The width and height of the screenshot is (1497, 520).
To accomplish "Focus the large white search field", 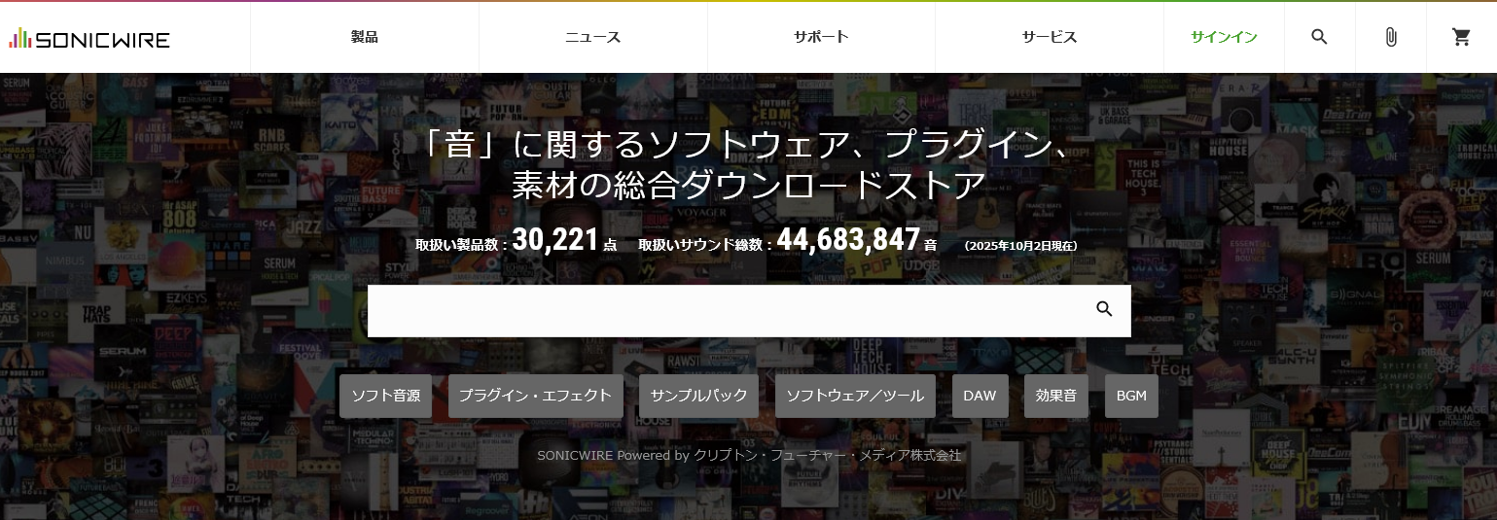I will [720, 310].
